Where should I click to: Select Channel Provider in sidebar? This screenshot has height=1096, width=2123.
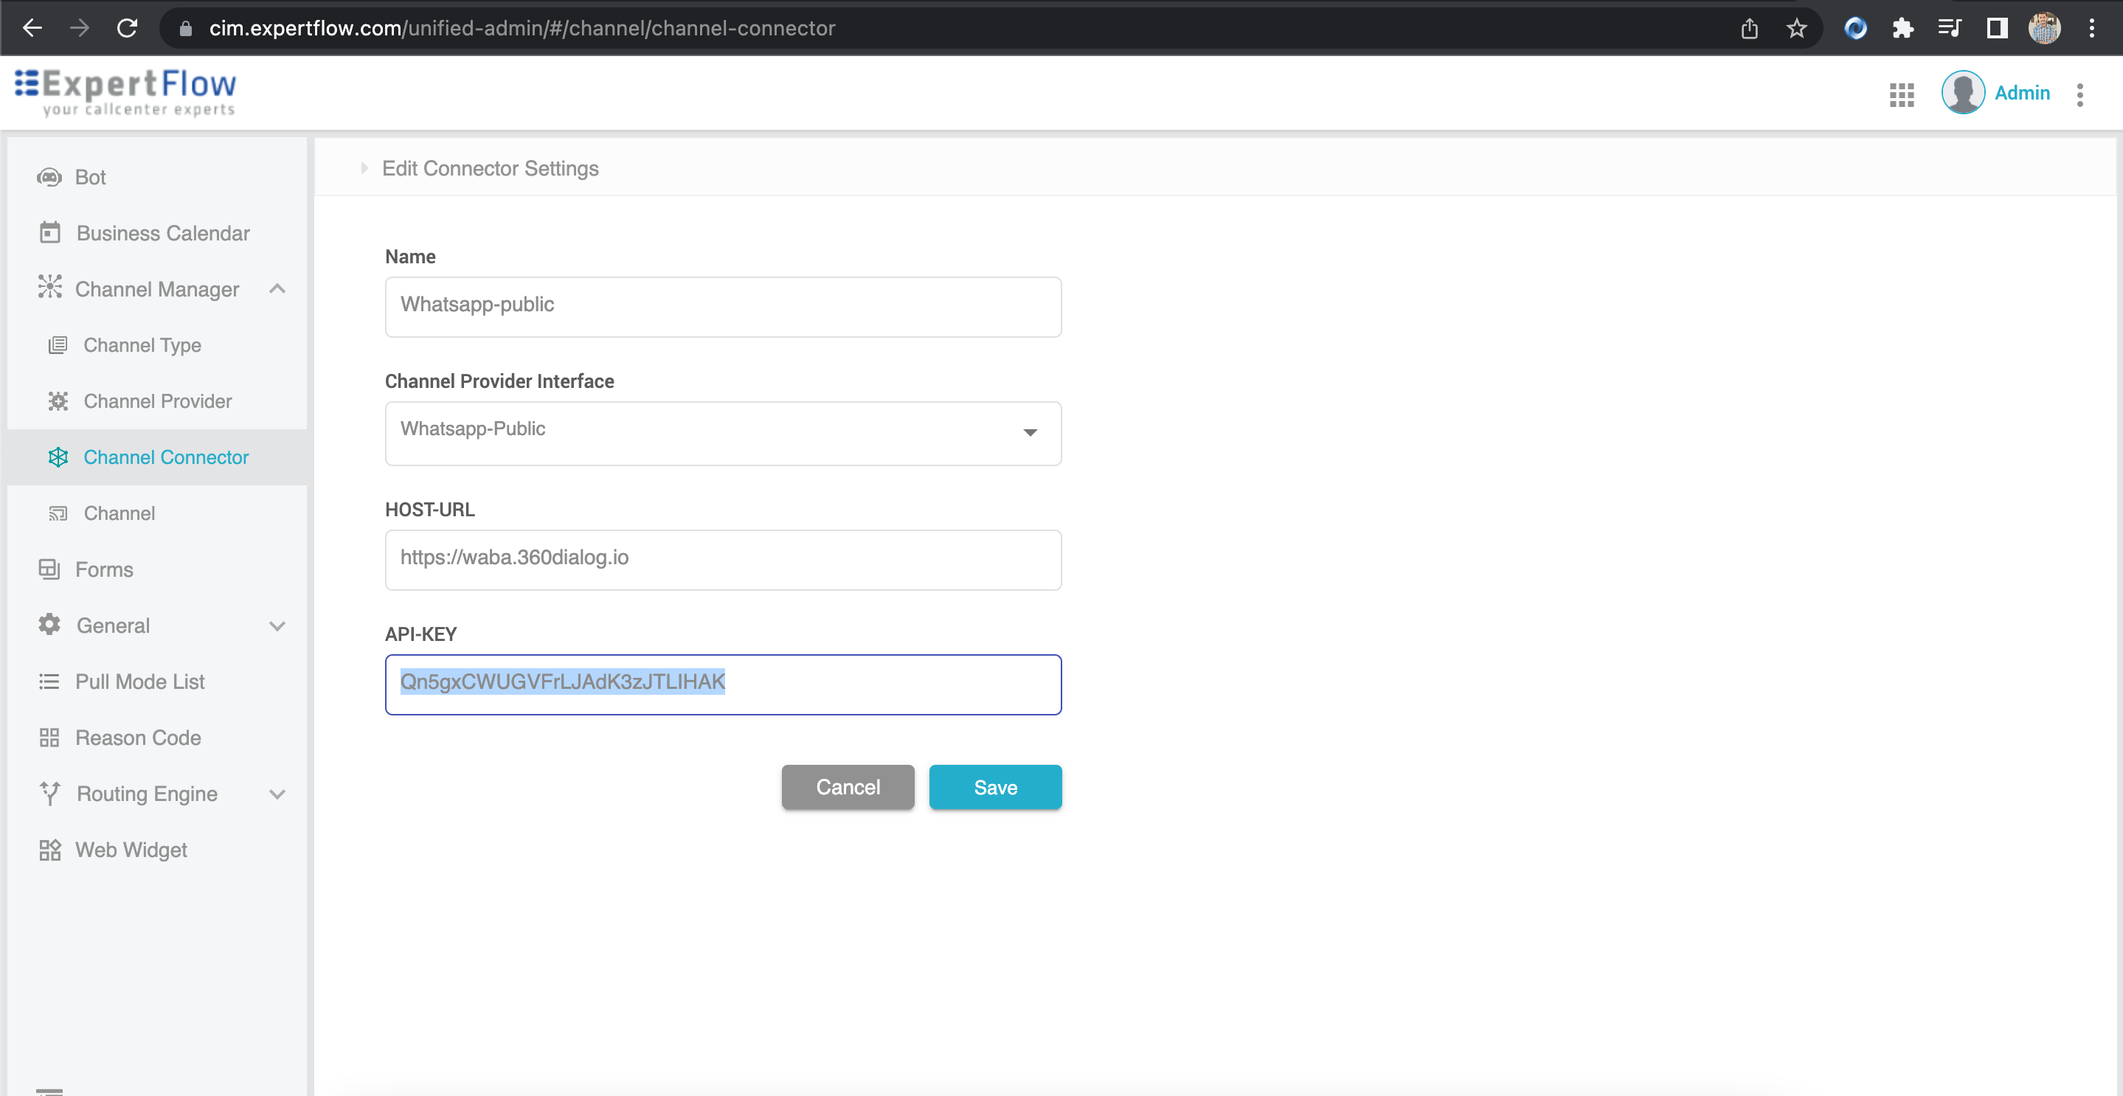pos(157,401)
